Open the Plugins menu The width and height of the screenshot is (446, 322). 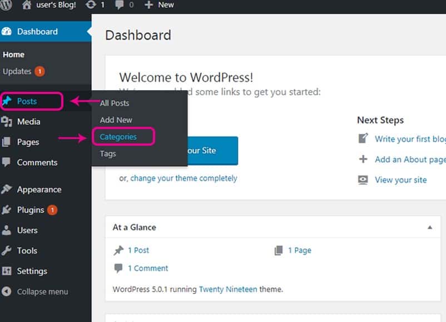pyautogui.click(x=31, y=210)
